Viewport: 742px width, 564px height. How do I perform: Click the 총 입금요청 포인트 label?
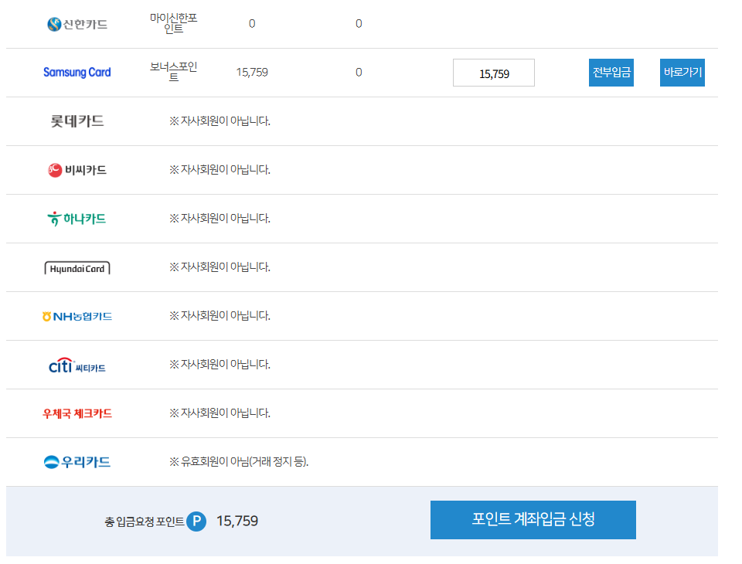145,522
